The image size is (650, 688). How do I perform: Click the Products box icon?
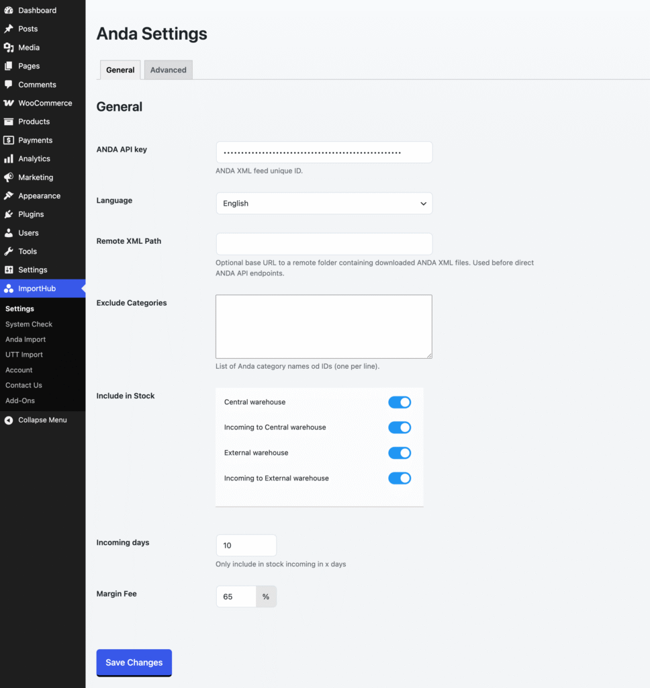click(x=8, y=122)
